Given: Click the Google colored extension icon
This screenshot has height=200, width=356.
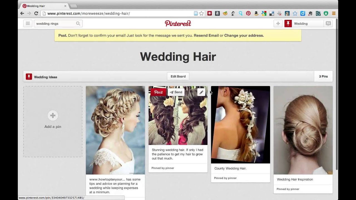Looking at the screenshot, I should point(264,13).
